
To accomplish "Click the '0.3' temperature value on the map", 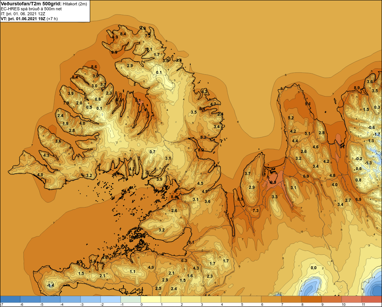I will [x=377, y=107].
